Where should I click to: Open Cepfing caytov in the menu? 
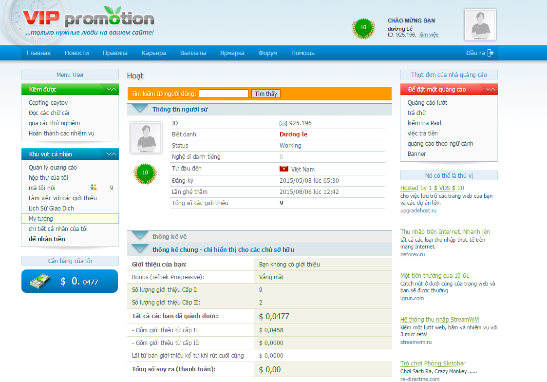pos(48,102)
